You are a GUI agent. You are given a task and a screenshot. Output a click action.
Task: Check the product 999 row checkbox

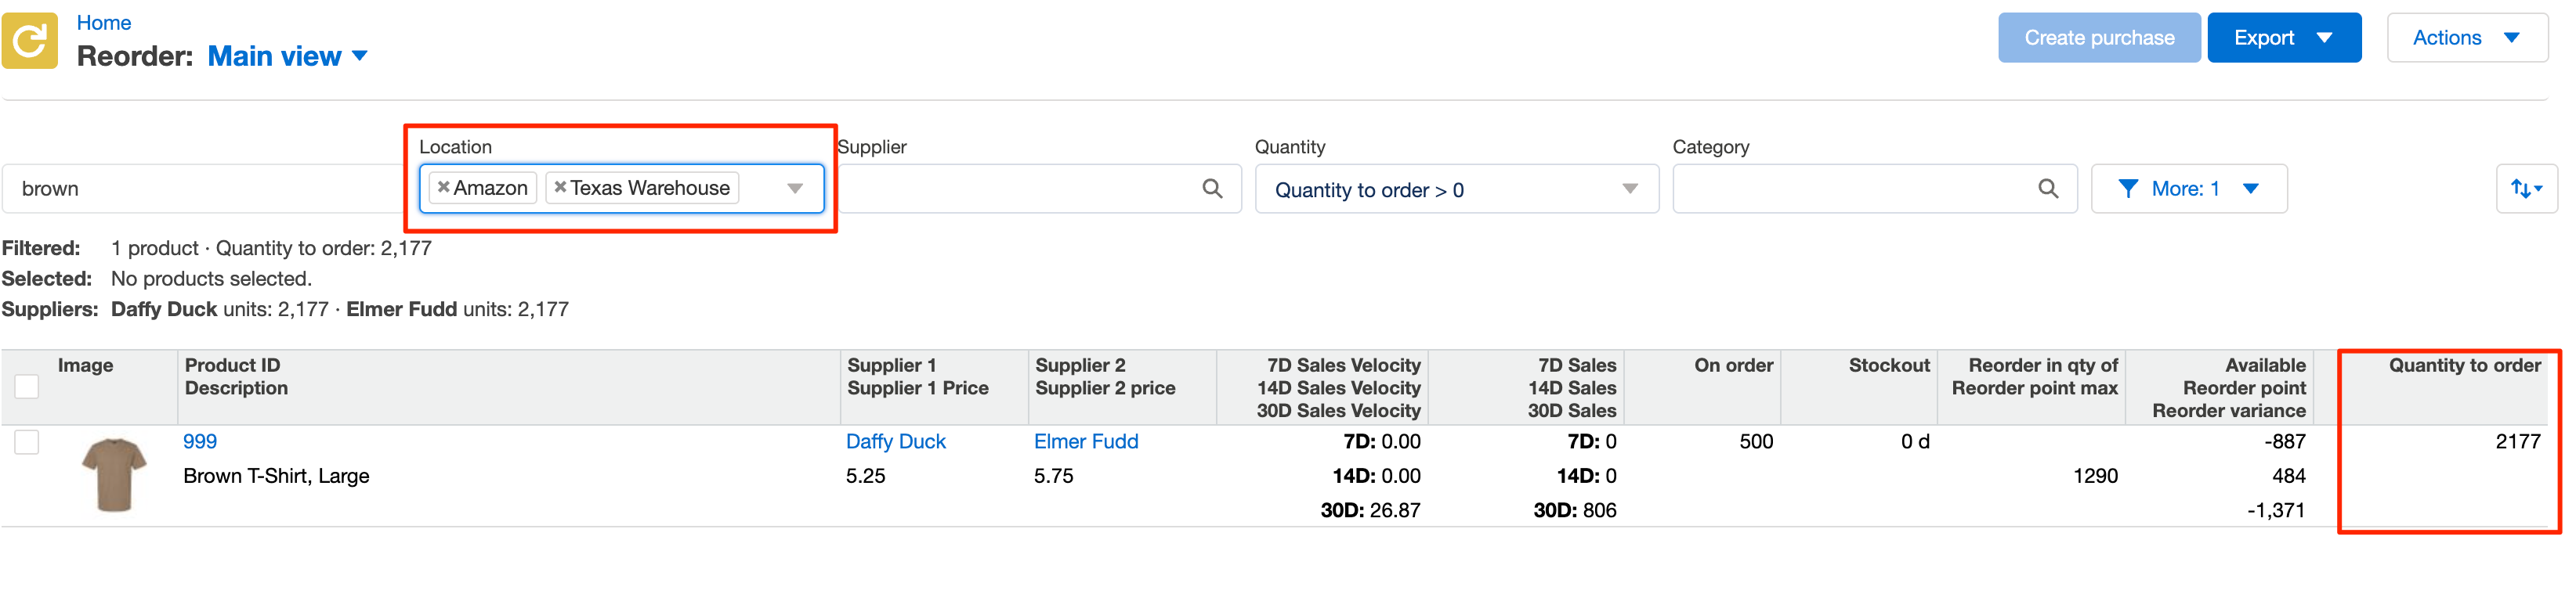[x=27, y=442]
